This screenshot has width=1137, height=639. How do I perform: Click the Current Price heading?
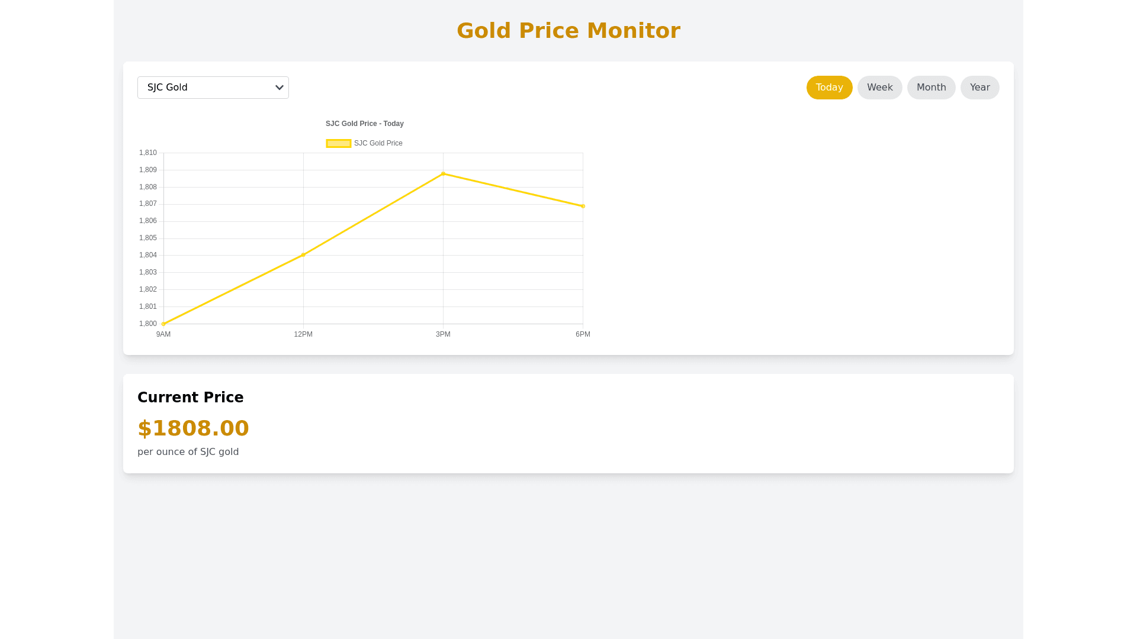(x=190, y=398)
